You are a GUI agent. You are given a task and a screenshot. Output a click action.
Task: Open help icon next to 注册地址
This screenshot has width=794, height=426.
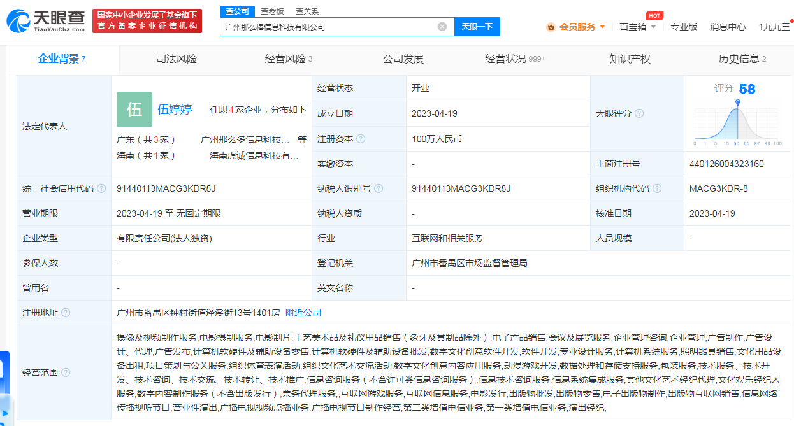pos(66,313)
